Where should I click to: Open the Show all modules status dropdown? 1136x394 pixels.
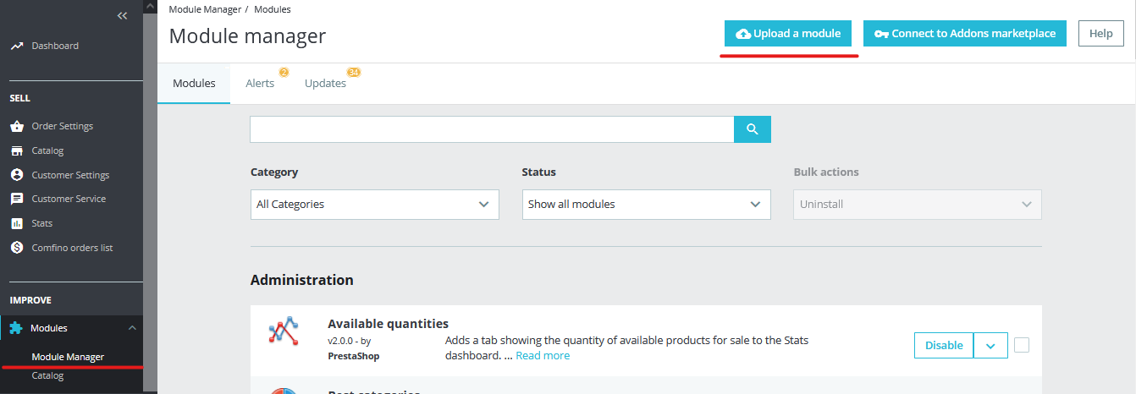647,204
